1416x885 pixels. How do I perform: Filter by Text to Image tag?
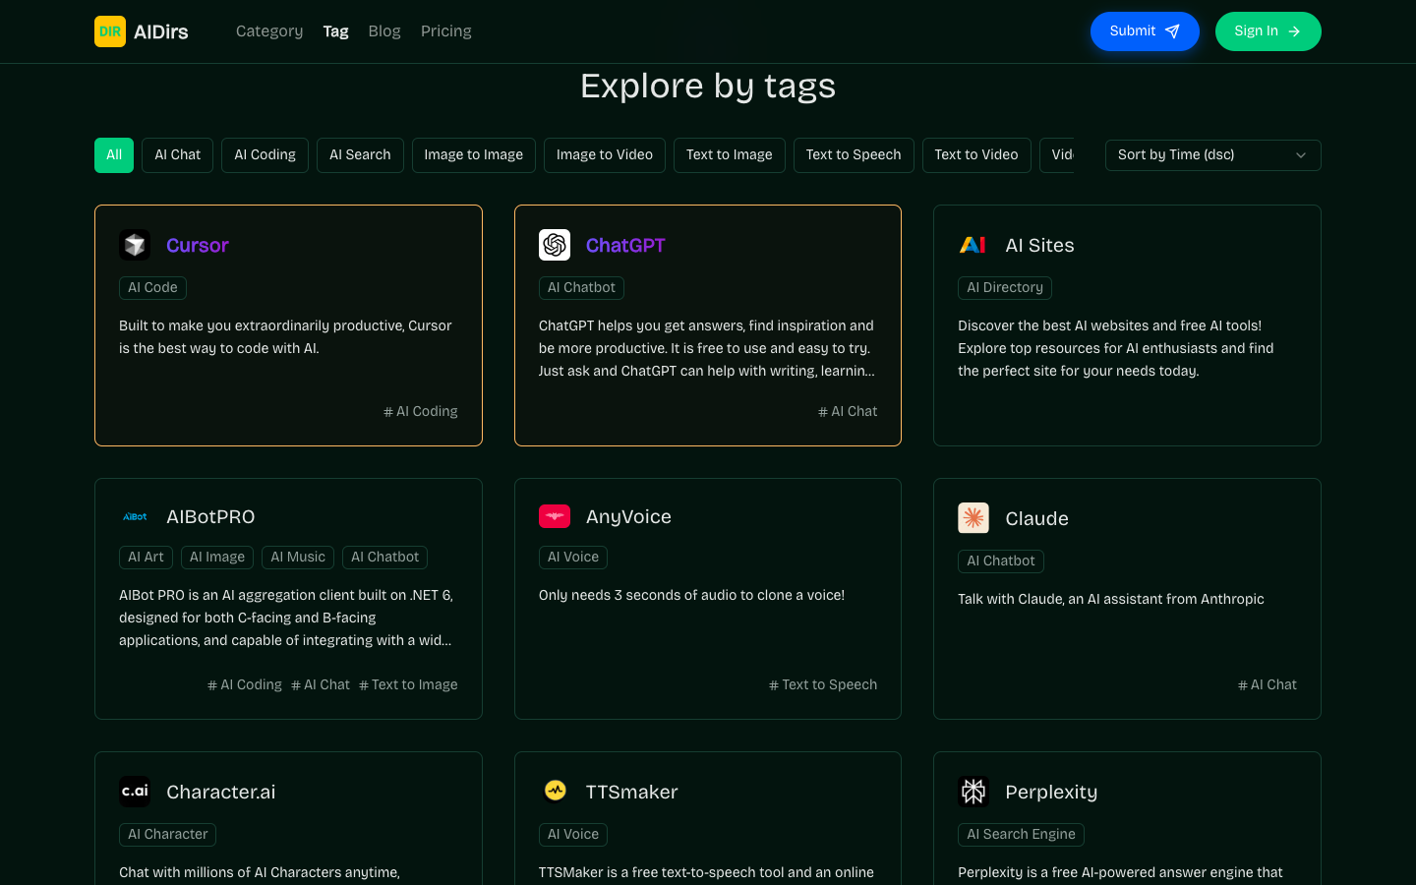point(730,155)
